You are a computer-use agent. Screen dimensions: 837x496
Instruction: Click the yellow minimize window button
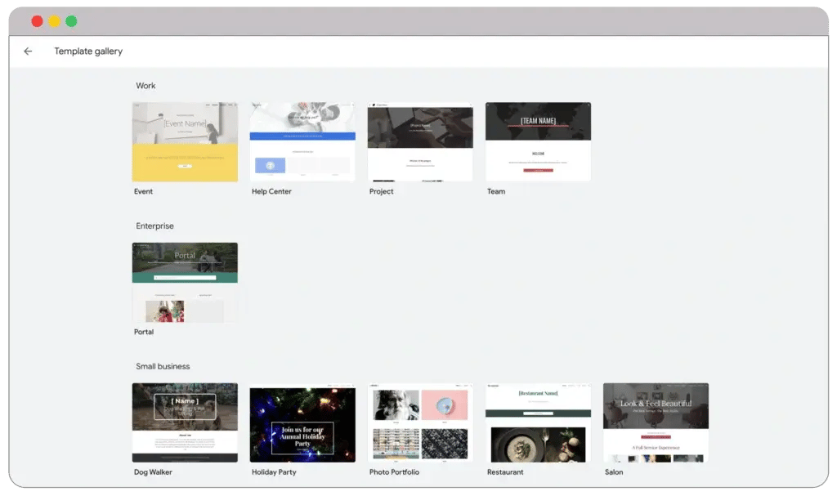coord(54,21)
